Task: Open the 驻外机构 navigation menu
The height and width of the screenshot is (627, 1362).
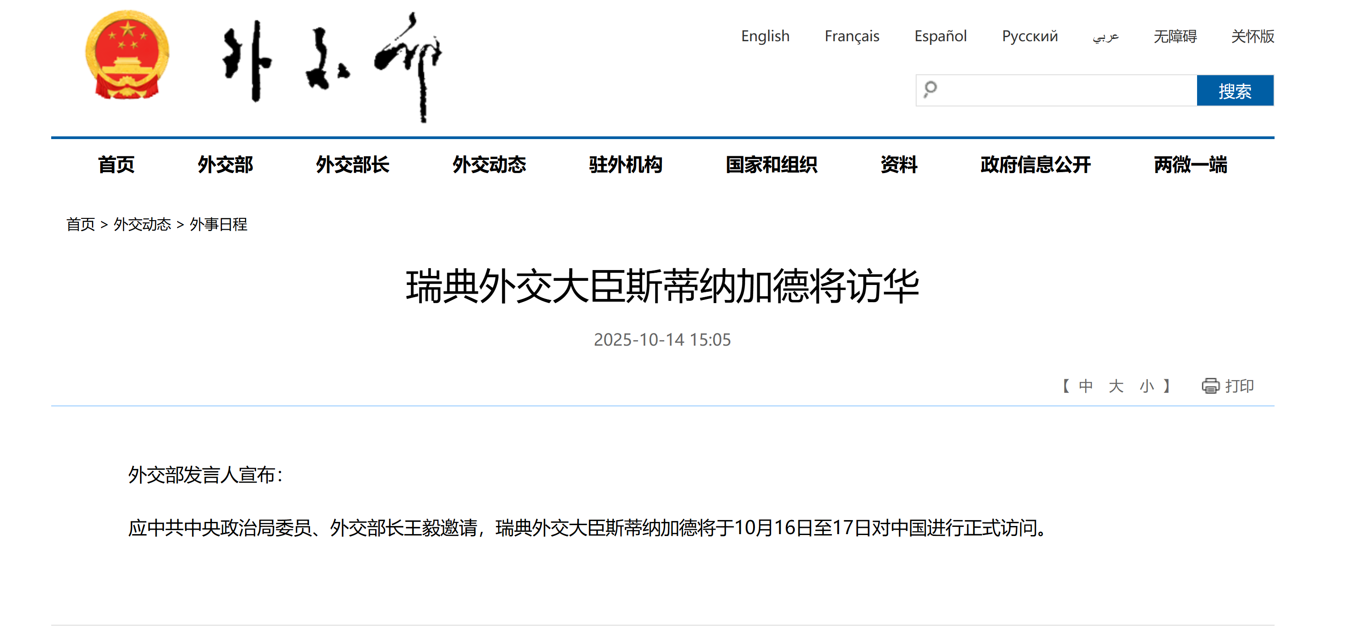Action: point(625,164)
